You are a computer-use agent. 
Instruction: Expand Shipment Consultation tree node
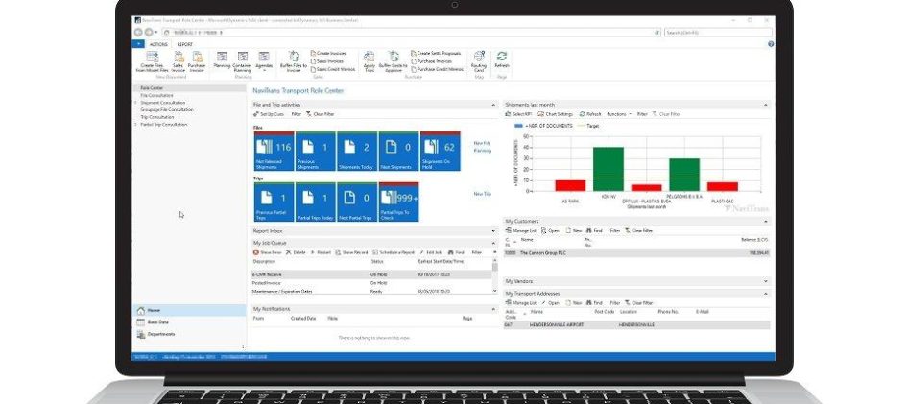click(x=136, y=103)
